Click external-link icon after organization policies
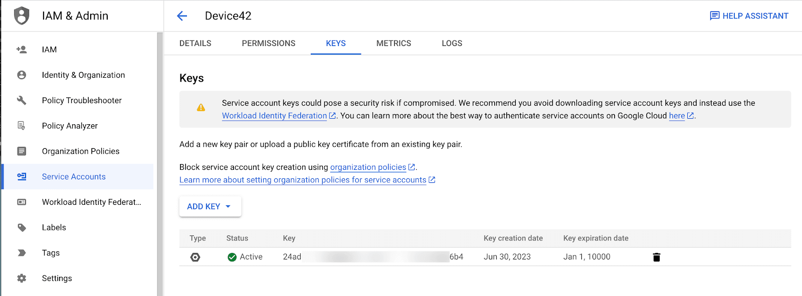This screenshot has width=802, height=296. [412, 167]
